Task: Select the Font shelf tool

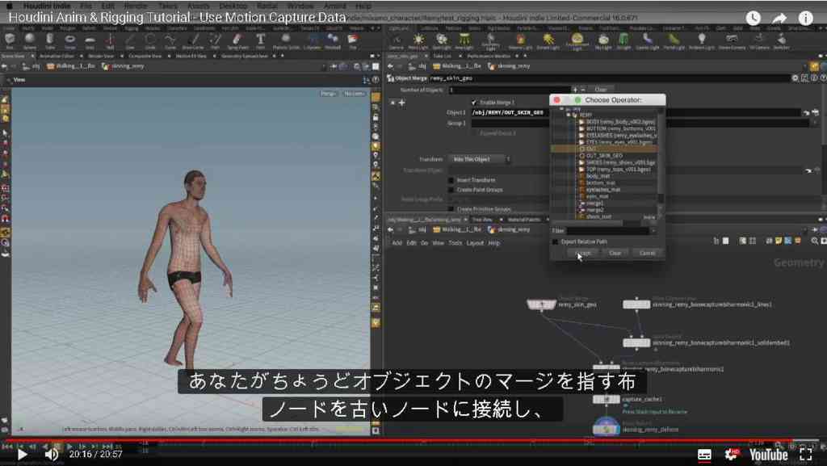Action: pyautogui.click(x=261, y=40)
